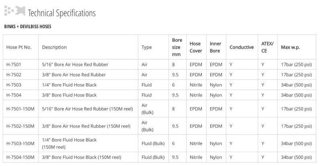This screenshot has height=166, width=321.
Task: Click the Max w.p. column header
Action: click(x=290, y=47)
